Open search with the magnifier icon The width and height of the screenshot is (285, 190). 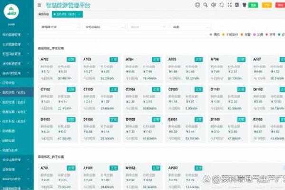205,5
